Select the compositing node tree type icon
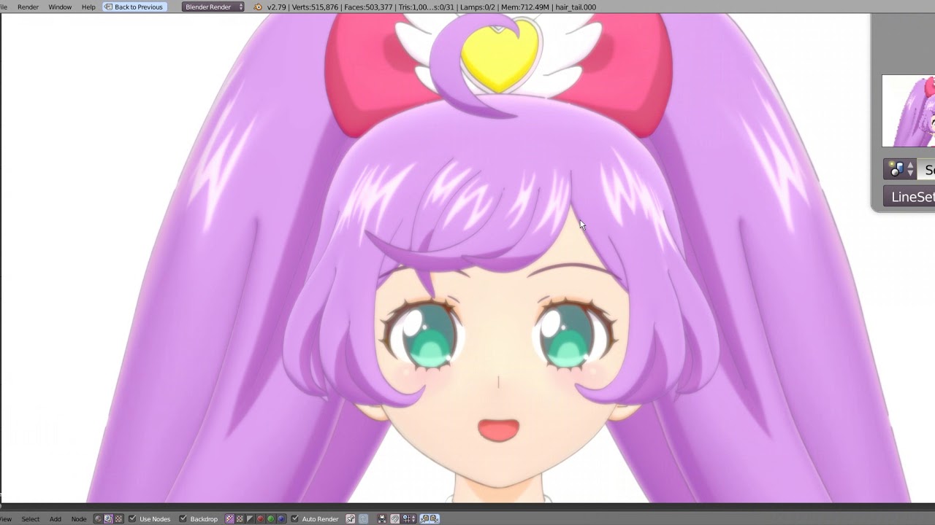This screenshot has width=935, height=525. pyautogui.click(x=108, y=519)
